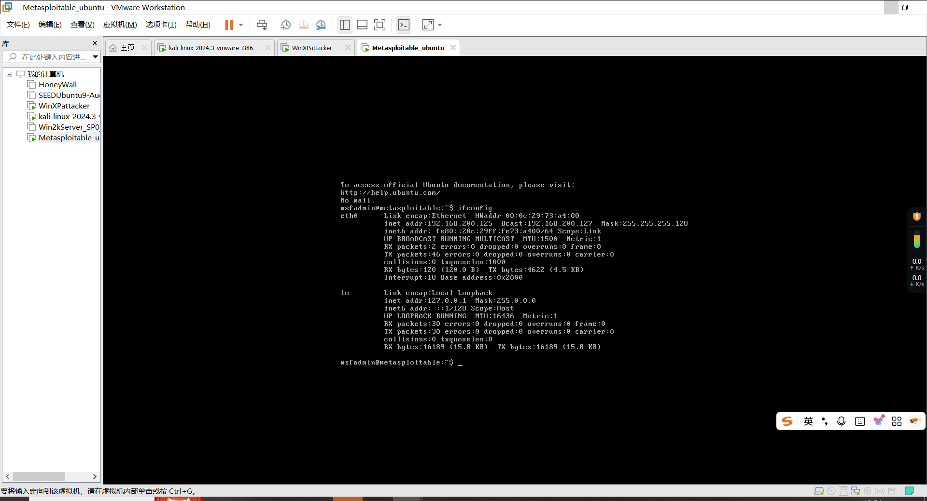This screenshot has width=927, height=501.
Task: Toggle Sogou punctuation mode
Action: point(825,421)
